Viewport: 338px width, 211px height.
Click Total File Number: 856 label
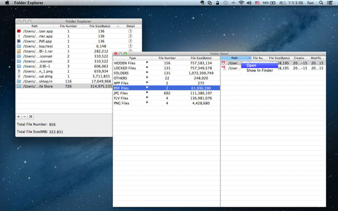36,124
